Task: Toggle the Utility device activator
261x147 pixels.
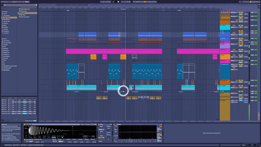Action: click(99, 125)
